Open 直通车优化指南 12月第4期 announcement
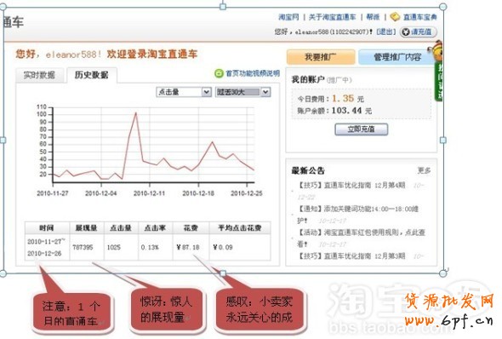 tap(351, 185)
